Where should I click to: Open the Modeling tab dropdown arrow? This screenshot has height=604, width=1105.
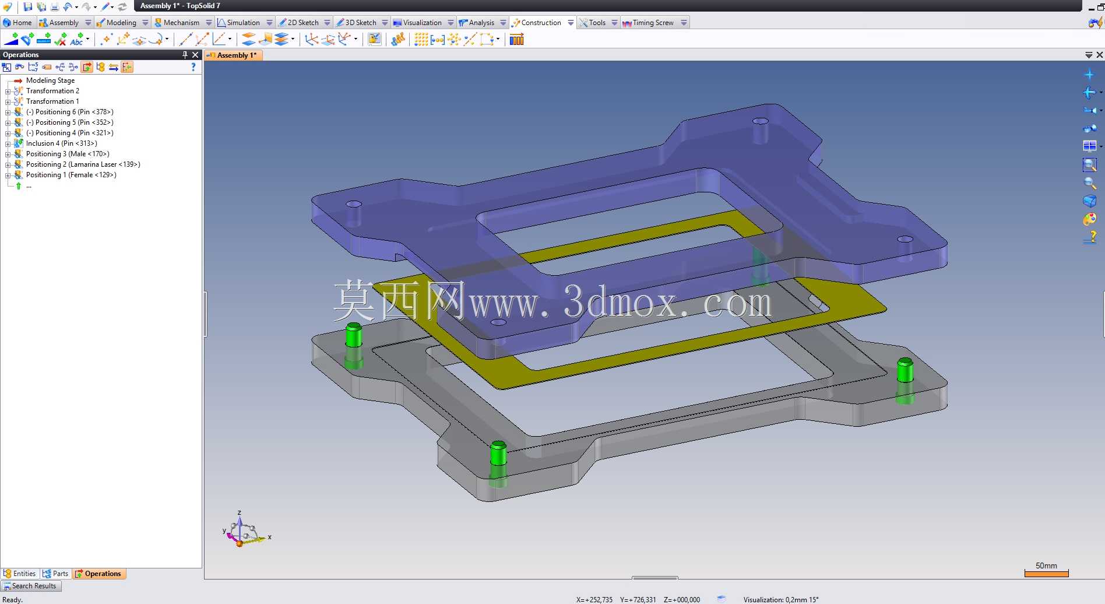click(x=145, y=23)
